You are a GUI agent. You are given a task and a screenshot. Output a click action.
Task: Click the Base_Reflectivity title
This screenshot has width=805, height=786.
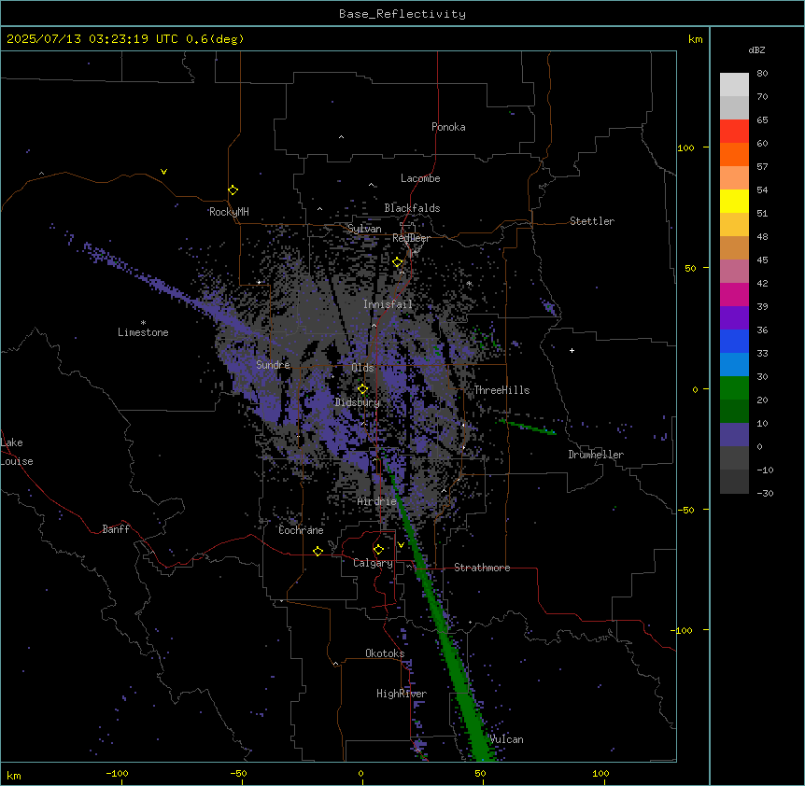[x=402, y=14]
